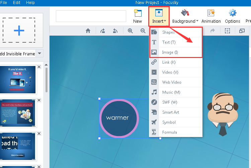Click the slide list scrollbar handle

point(47,80)
